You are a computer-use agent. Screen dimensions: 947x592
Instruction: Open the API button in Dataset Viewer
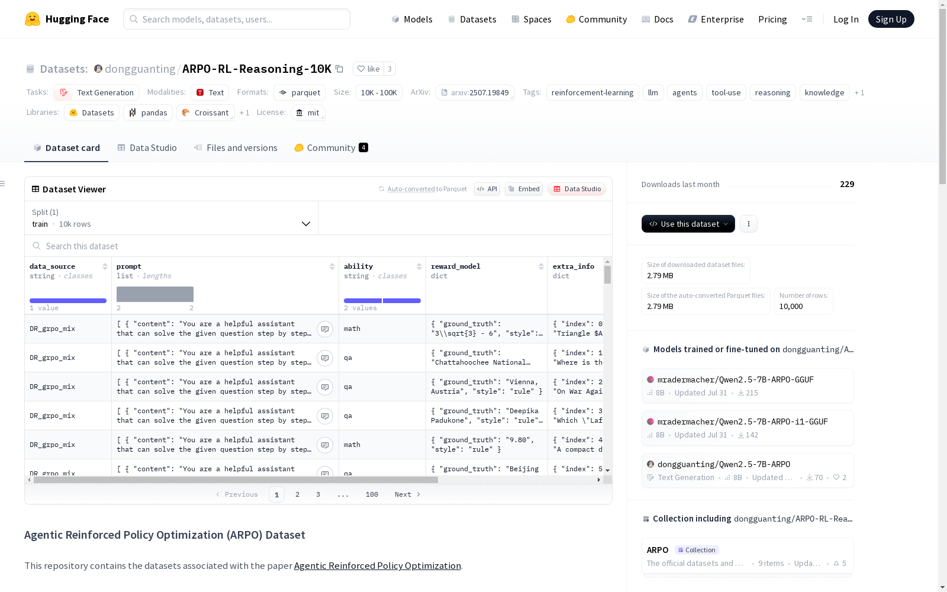(487, 189)
